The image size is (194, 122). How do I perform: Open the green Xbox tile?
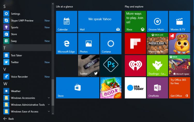[x=135, y=21]
